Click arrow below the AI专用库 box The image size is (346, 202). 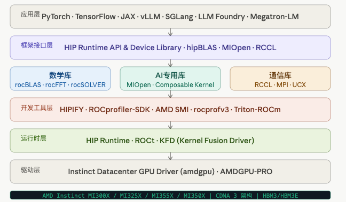click(x=170, y=94)
